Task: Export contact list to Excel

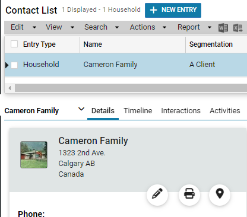Action: click(237, 28)
